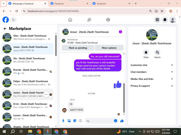Expand Media, files and links section
181x135 pixels.
click(152, 79)
